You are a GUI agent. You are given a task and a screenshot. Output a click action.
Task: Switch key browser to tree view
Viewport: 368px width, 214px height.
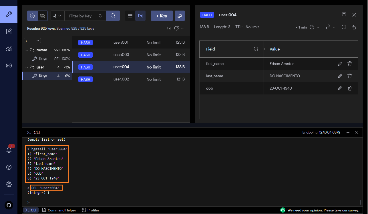click(140, 16)
